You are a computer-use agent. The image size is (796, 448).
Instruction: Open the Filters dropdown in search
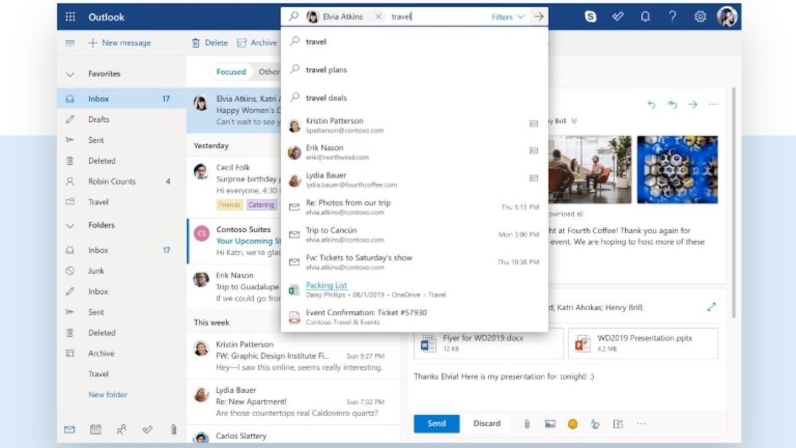tap(507, 17)
